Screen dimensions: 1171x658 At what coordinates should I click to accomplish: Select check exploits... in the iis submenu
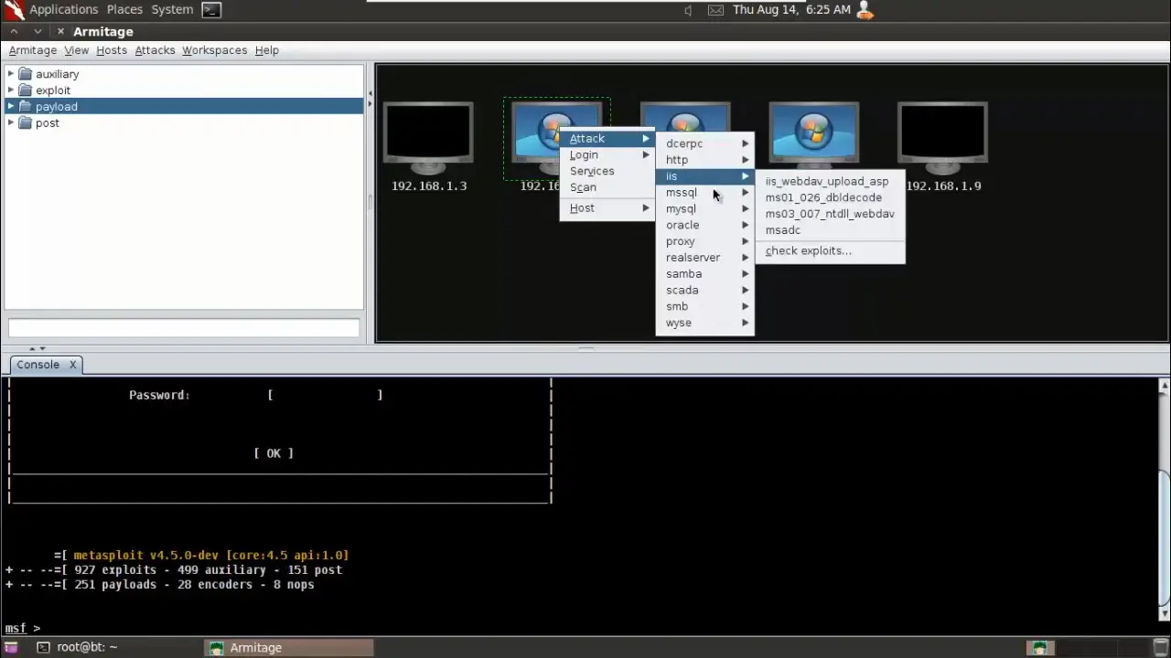coord(830,251)
